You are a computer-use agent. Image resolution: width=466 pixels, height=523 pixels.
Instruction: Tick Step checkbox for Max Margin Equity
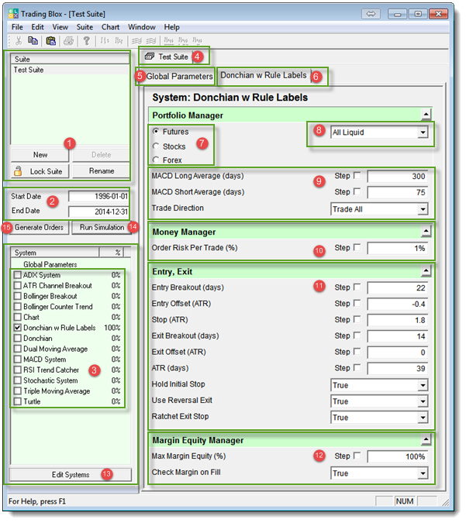click(x=357, y=456)
